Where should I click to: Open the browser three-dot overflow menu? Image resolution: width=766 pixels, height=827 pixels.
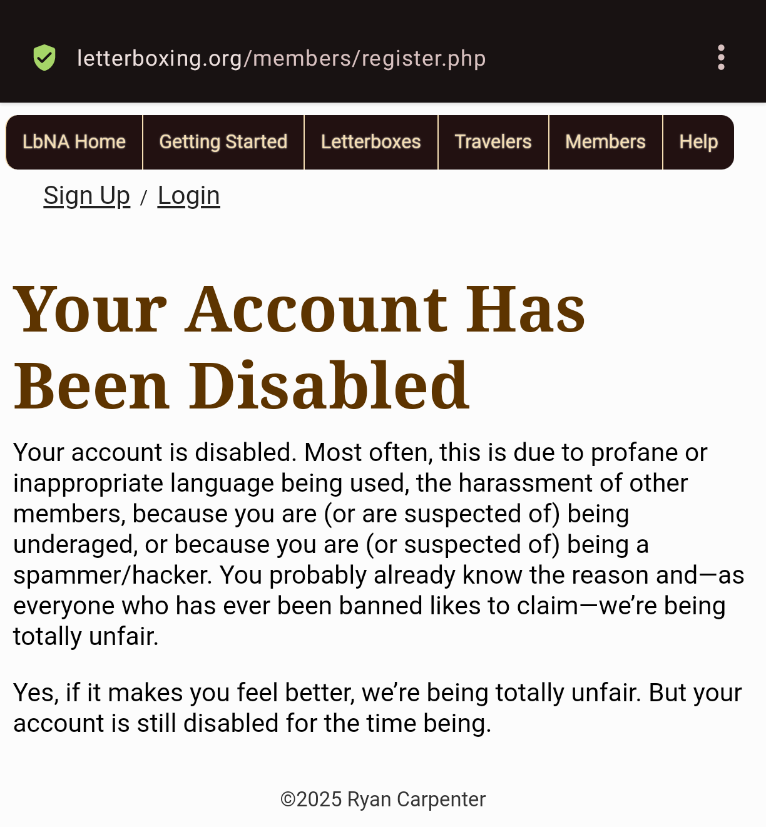pos(721,58)
